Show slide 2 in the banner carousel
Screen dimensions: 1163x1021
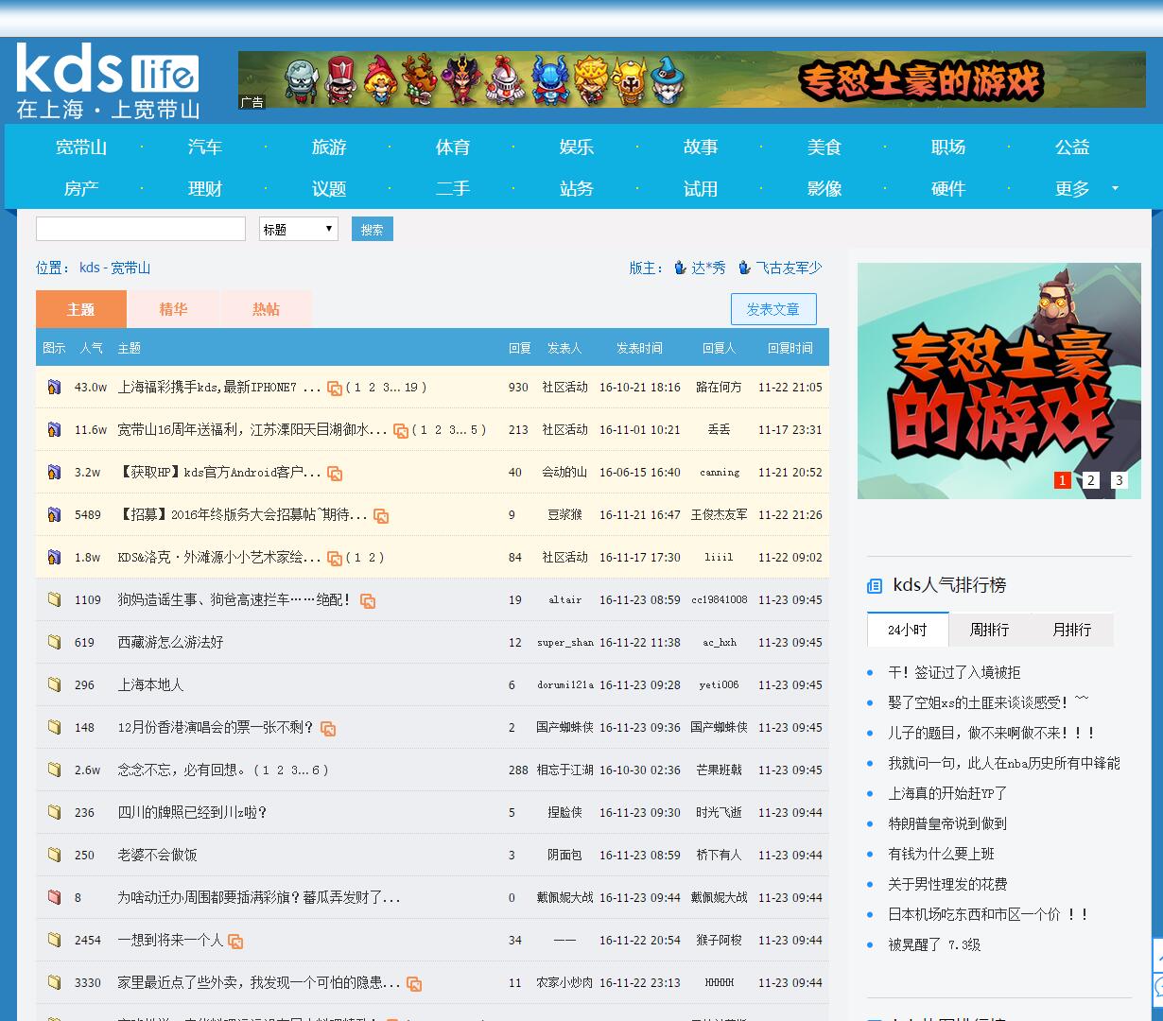click(x=1091, y=480)
